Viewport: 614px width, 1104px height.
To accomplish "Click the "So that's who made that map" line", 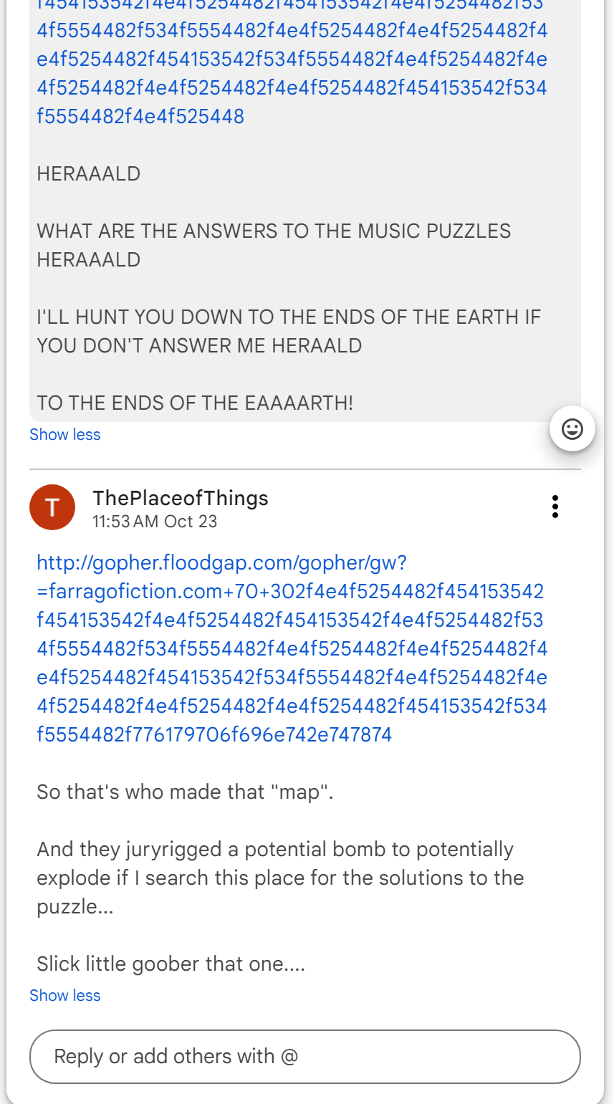I will tap(185, 792).
